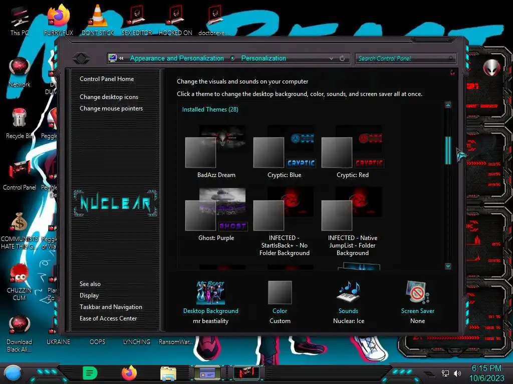
Task: Open the Display link under See also
Action: tap(89, 295)
